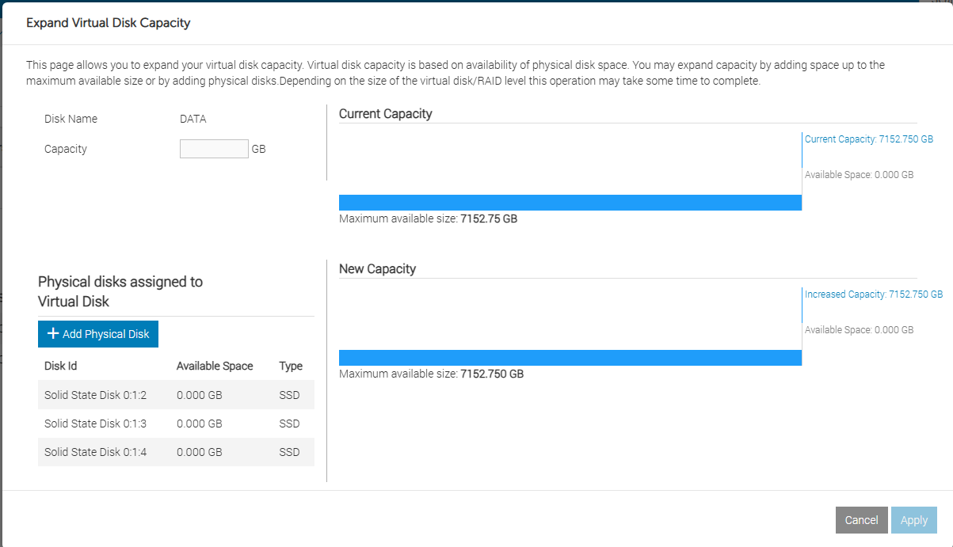
Task: Click the Disk Id column header
Action: [61, 366]
